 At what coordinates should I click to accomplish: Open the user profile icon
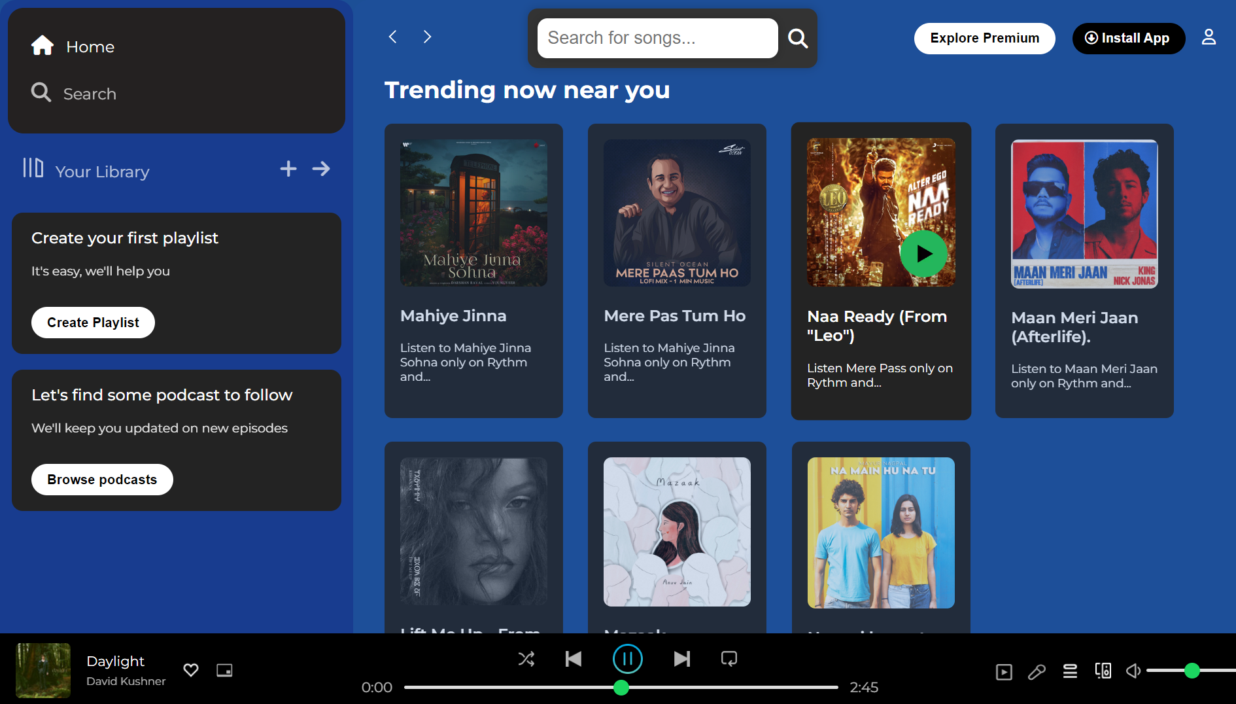pyautogui.click(x=1209, y=37)
